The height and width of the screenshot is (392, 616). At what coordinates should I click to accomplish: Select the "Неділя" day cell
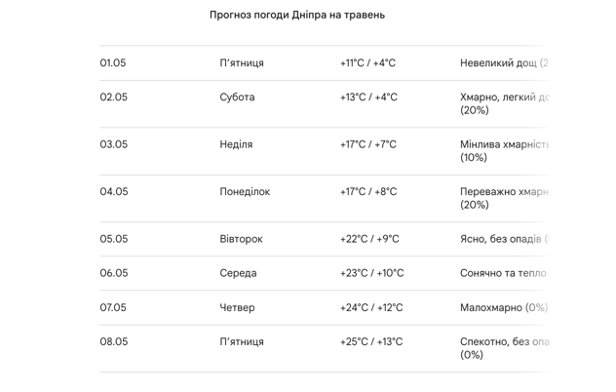click(x=236, y=144)
